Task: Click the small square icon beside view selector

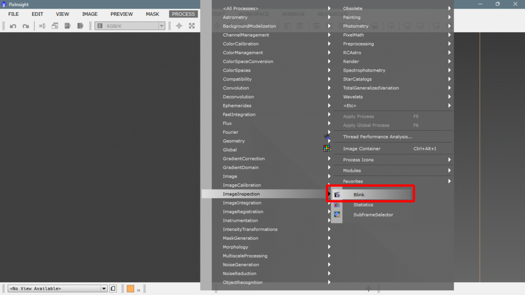Action: point(113,288)
